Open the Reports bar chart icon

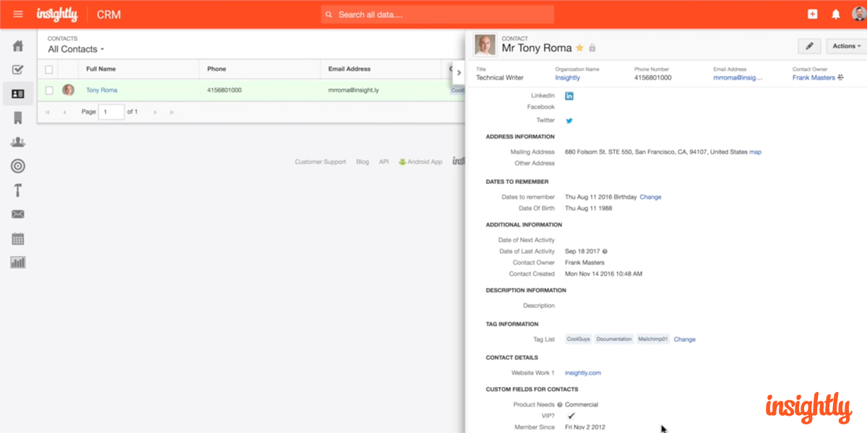coord(18,262)
